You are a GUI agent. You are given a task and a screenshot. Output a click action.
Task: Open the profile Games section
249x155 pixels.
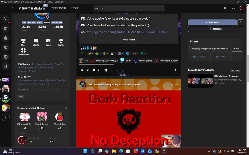coord(48,42)
